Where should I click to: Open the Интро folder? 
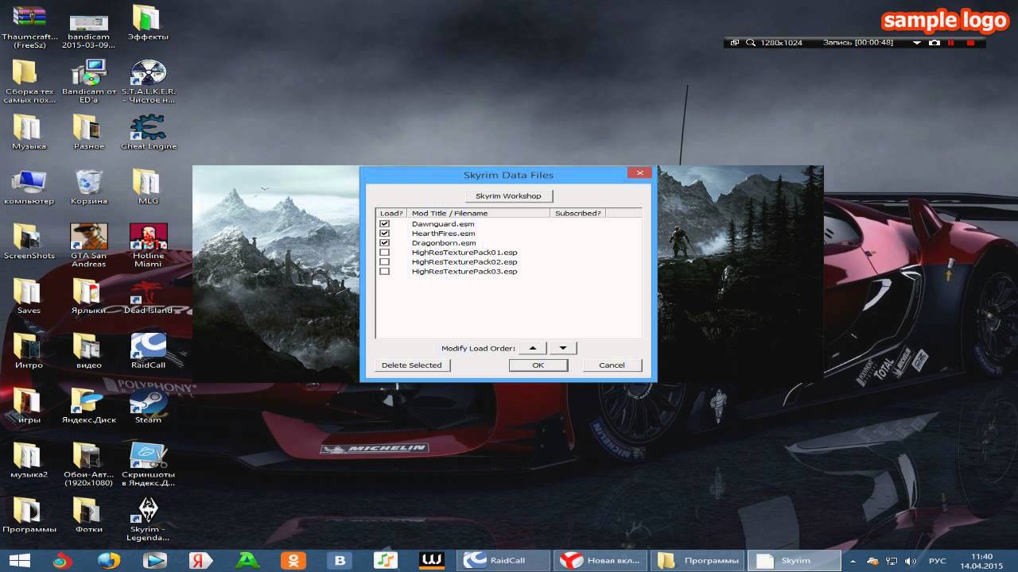pyautogui.click(x=29, y=351)
